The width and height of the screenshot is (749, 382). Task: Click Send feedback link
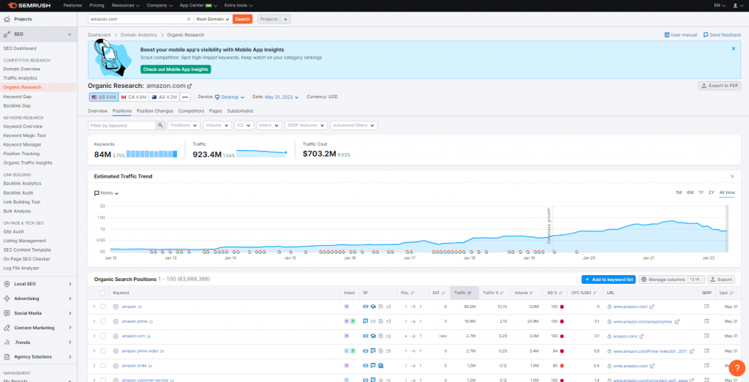[722, 35]
